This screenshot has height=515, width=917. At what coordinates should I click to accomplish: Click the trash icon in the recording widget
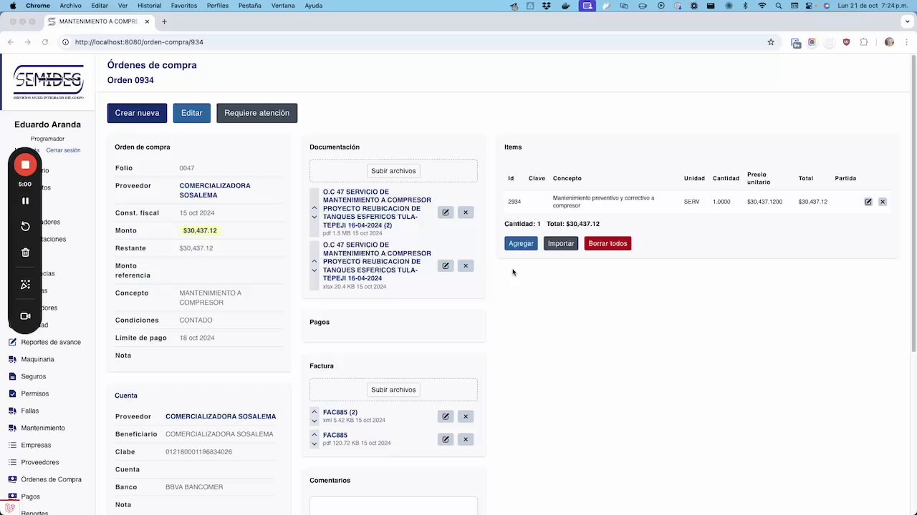(x=25, y=252)
